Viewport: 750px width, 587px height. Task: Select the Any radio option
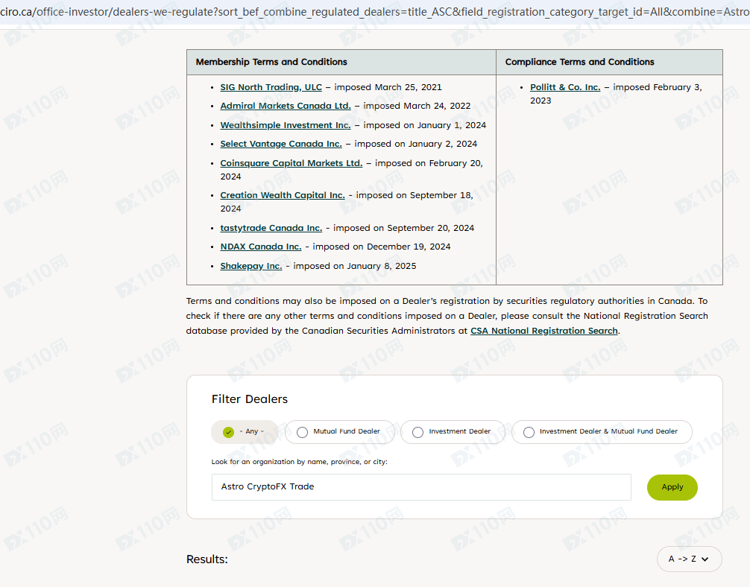245,432
